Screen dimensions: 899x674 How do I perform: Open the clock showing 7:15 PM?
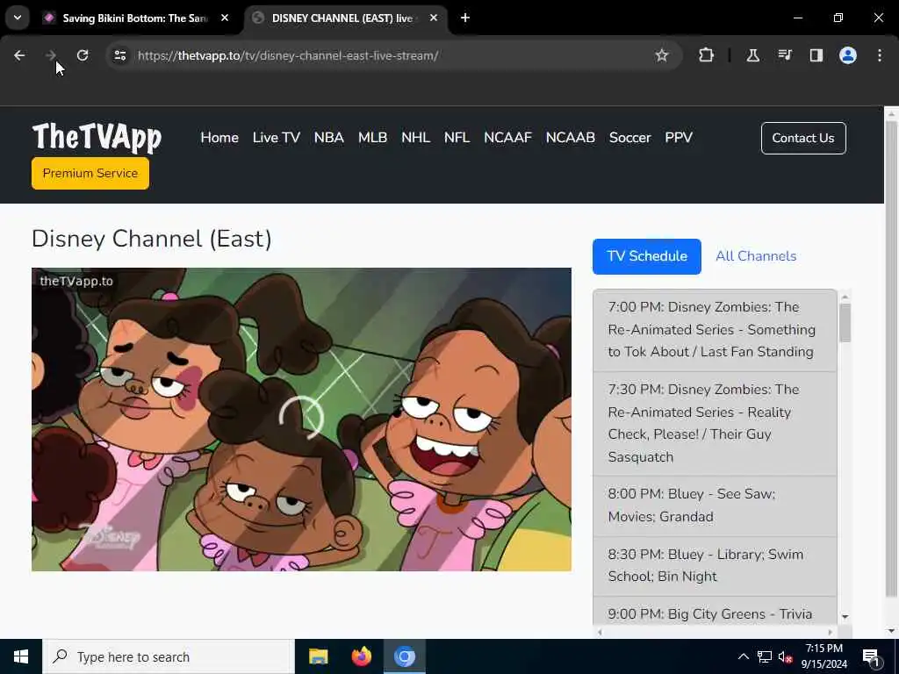click(x=823, y=656)
